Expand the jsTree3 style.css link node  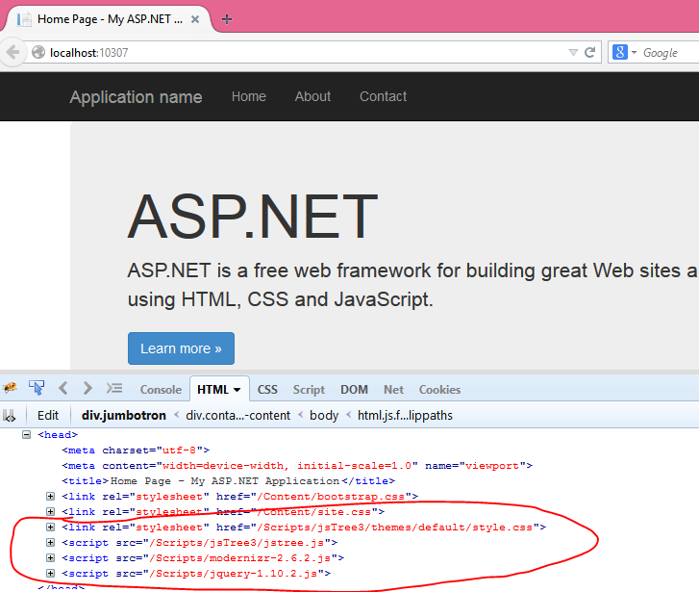click(50, 527)
